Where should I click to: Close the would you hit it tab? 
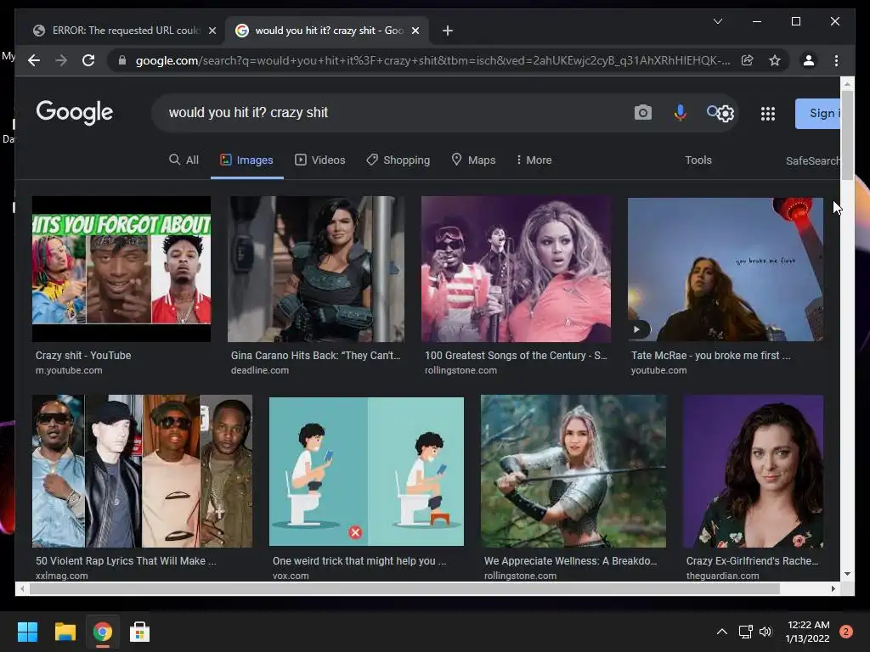415,31
